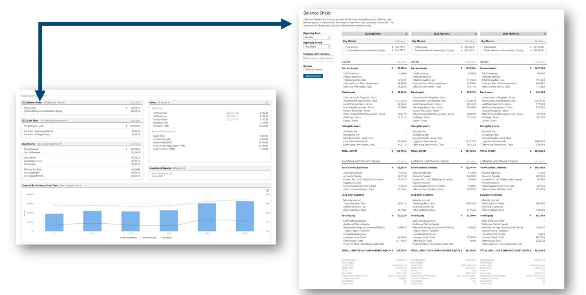
Task: Click the 2022 Cash Flow panel heading
Action: [30, 121]
